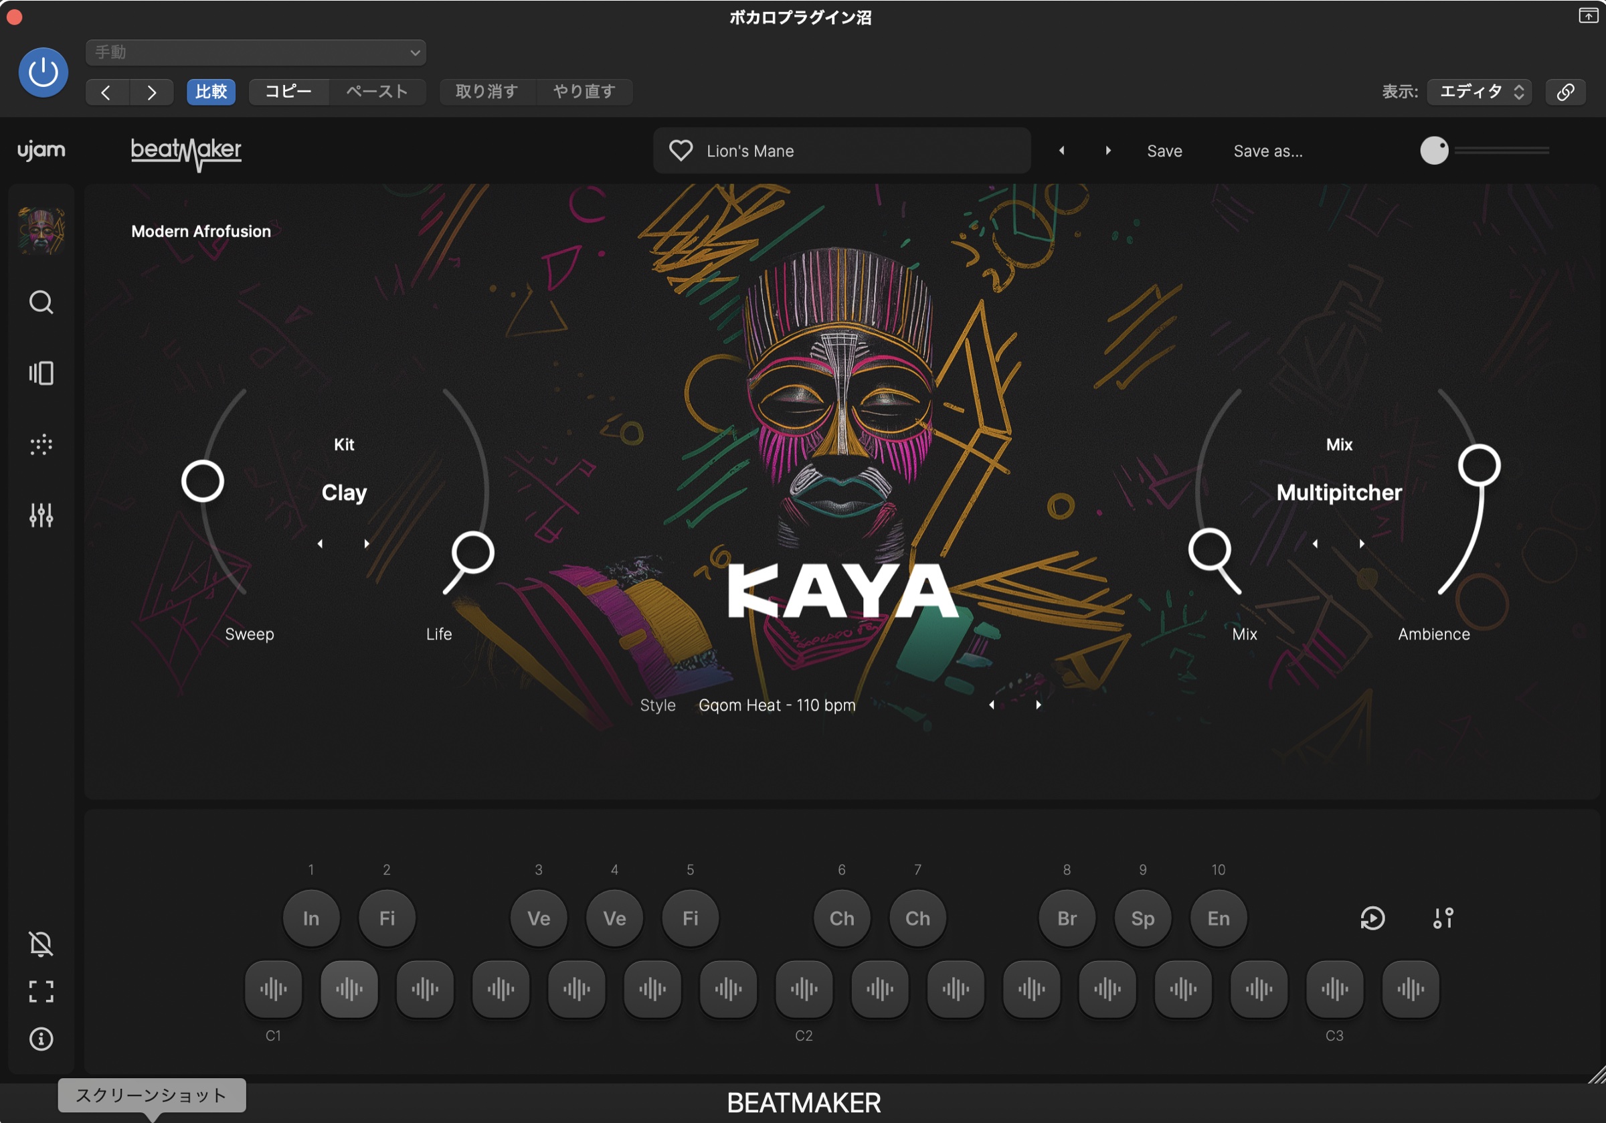The width and height of the screenshot is (1606, 1123).
Task: Trigger the In pattern pad 1
Action: pos(311,918)
